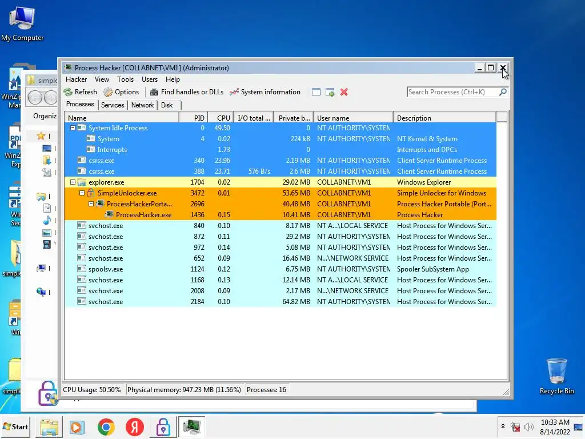Collapse the ProcessHackerPorta... tree node
The height and width of the screenshot is (439, 585).
91,204
